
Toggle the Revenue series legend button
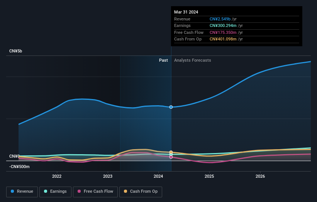point(22,192)
